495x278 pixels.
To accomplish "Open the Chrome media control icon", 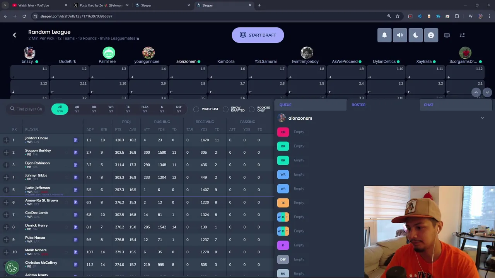I will pos(470,16).
